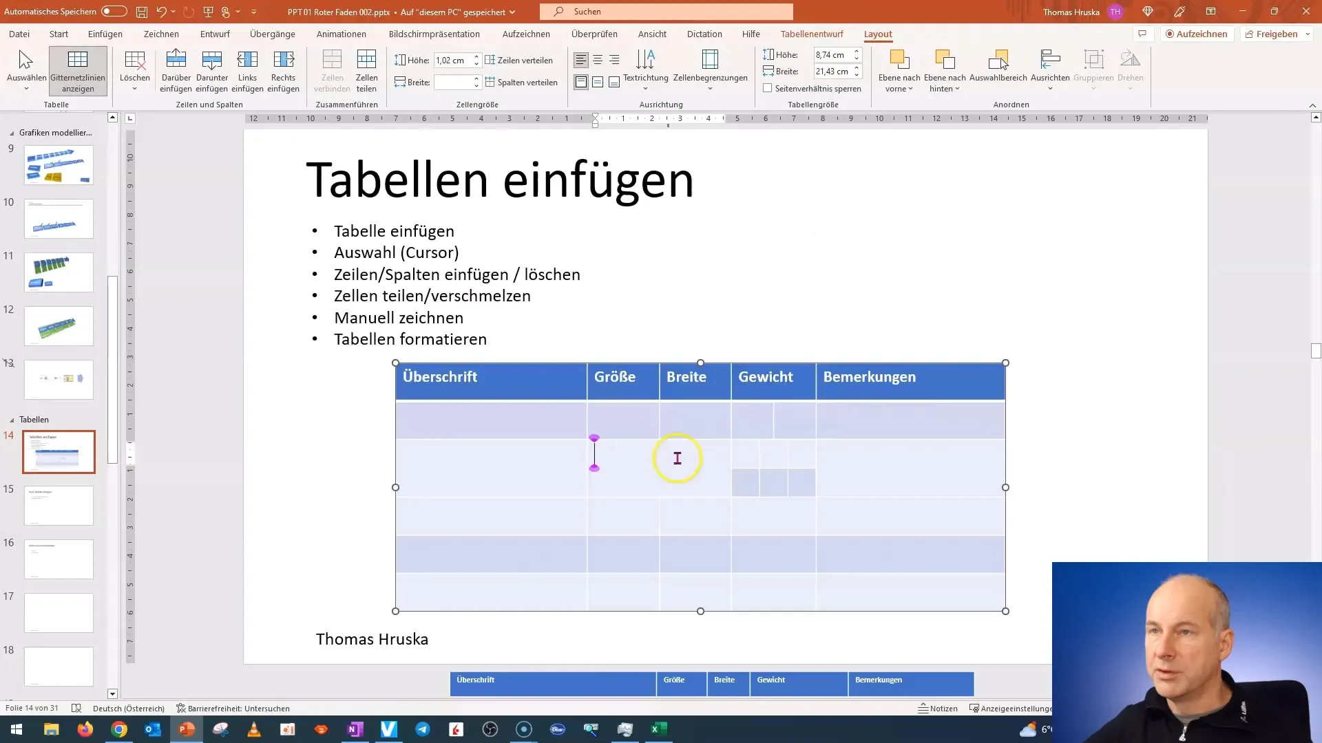Enable Automatisches Speichern toggle
The width and height of the screenshot is (1322, 743).
pos(112,11)
